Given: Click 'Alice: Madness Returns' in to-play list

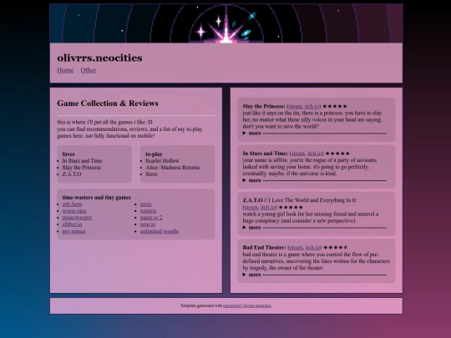Looking at the screenshot, I should coord(173,167).
